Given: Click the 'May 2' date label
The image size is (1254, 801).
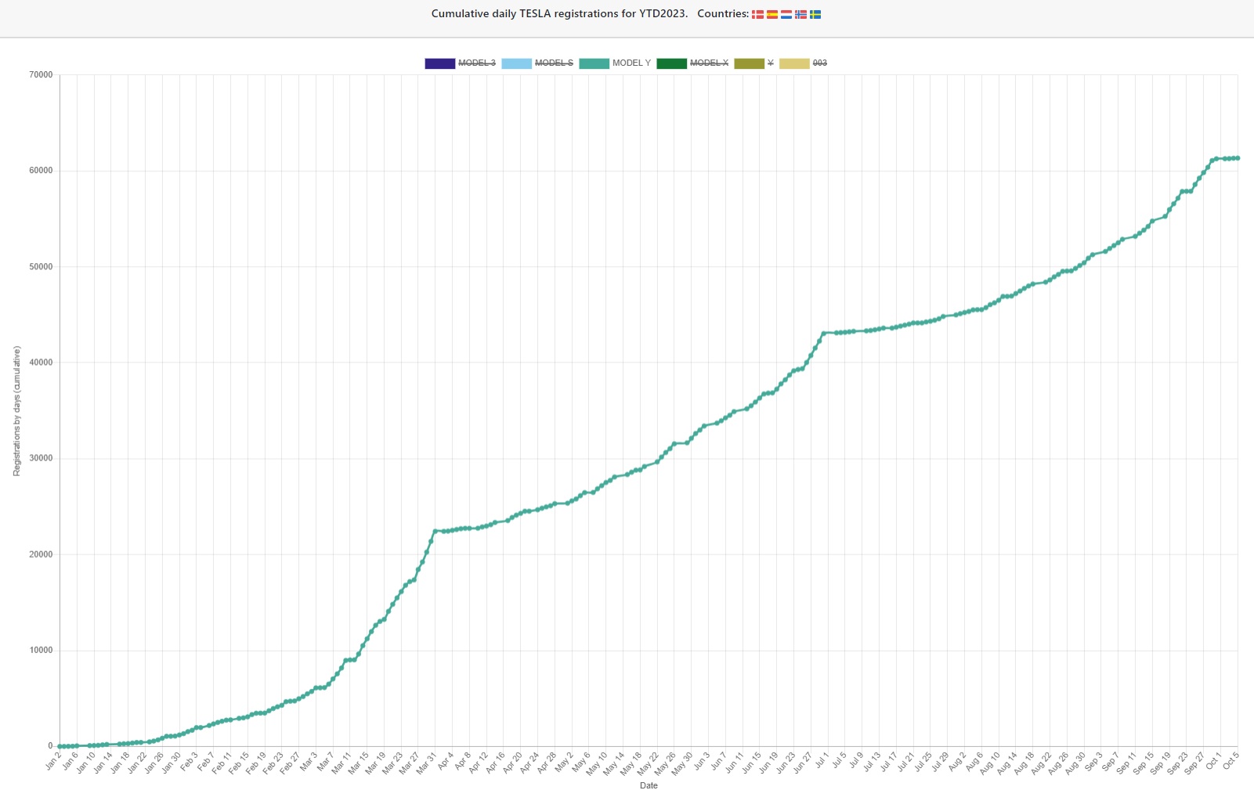Looking at the screenshot, I should coord(564,761).
